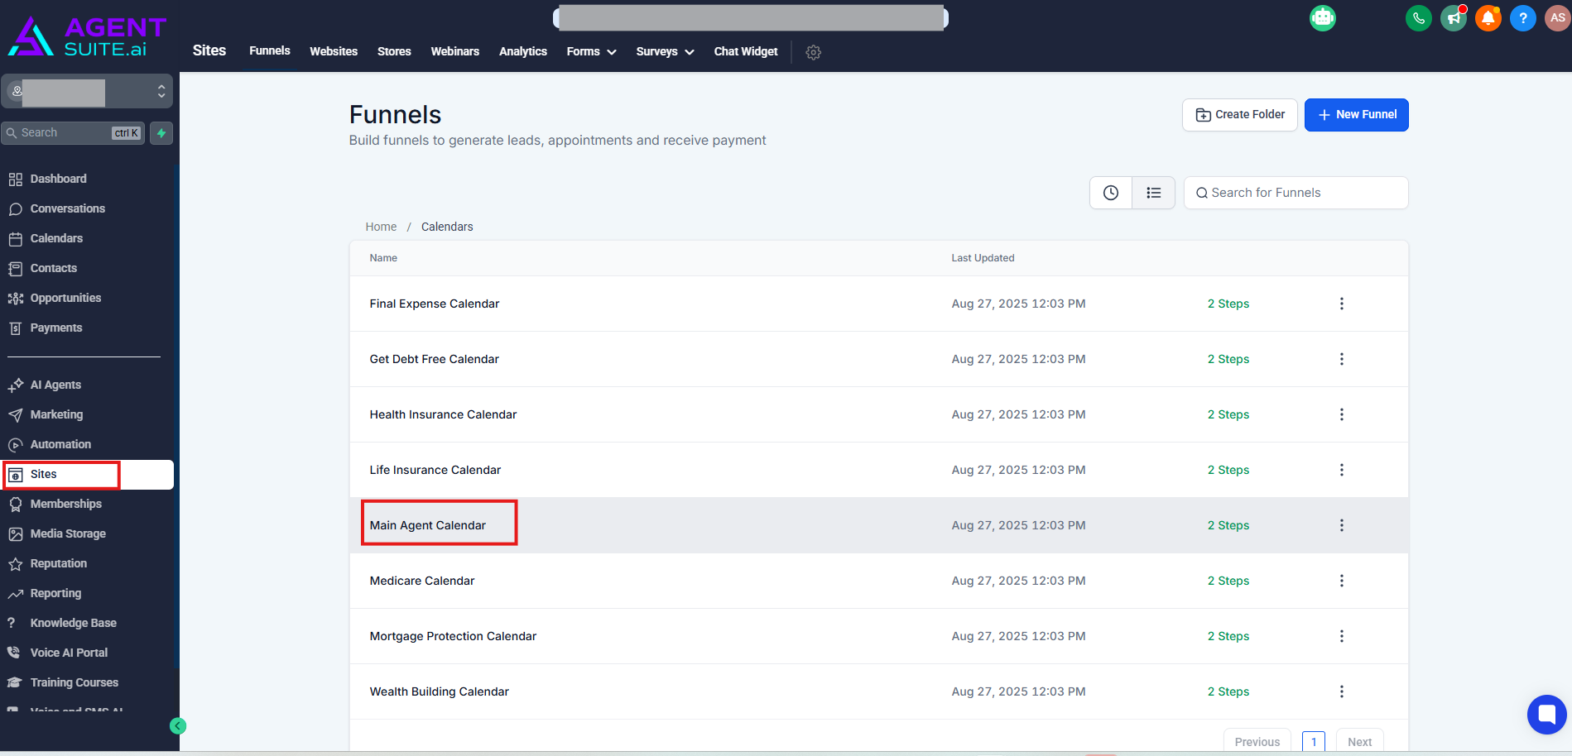
Task: Open the AS user avatar menu
Action: [1557, 17]
